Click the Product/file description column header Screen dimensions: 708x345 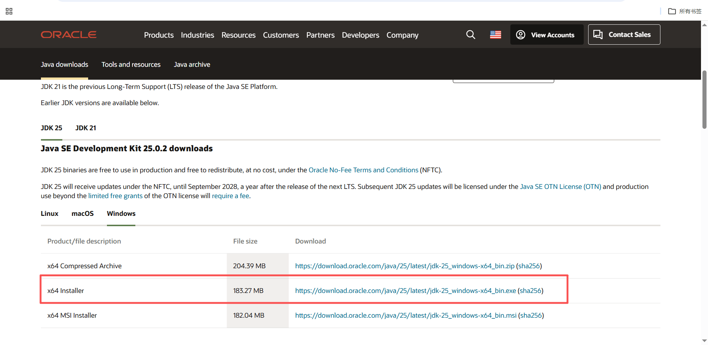84,241
